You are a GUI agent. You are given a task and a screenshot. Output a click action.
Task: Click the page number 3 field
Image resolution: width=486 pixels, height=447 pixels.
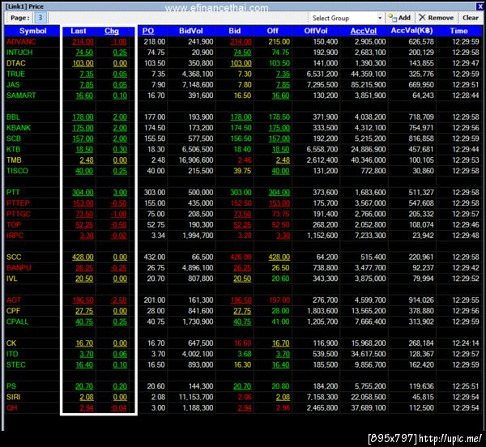[x=40, y=18]
